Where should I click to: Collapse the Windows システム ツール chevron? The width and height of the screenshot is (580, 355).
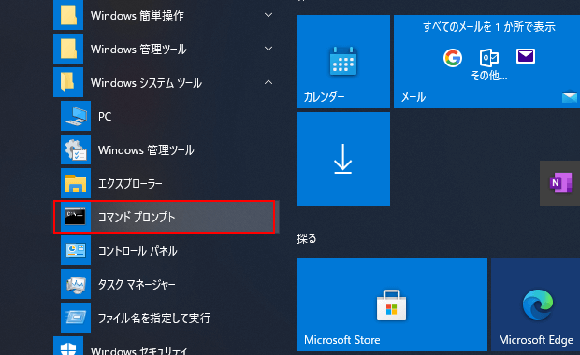point(268,82)
